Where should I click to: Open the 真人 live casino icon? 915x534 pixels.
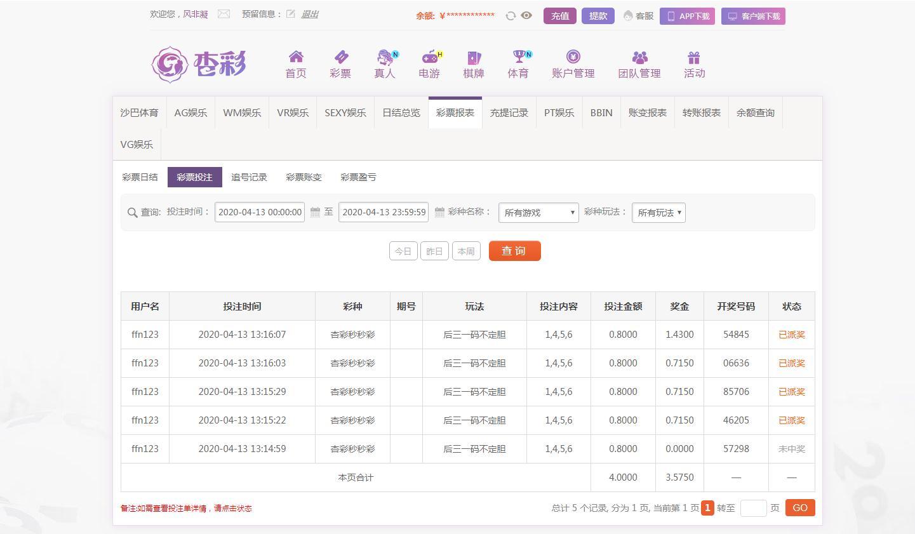(x=385, y=57)
